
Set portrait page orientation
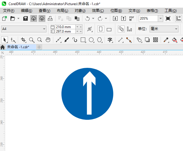click(x=101, y=29)
